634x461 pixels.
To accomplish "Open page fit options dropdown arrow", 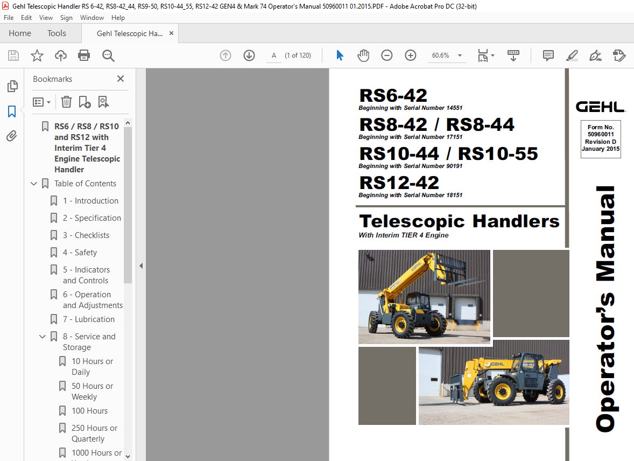I will [x=492, y=55].
